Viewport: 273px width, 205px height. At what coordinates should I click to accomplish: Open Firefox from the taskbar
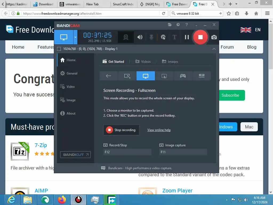62,200
